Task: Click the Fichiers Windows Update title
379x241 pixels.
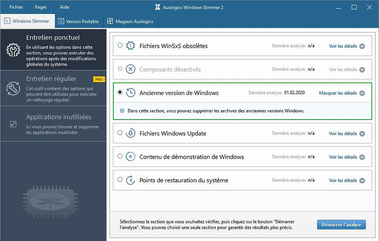Action: click(x=172, y=133)
